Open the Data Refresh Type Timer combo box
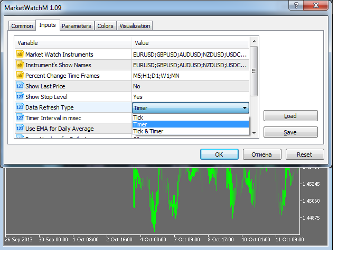Image resolution: width=338 pixels, height=254 pixels. tap(191, 108)
